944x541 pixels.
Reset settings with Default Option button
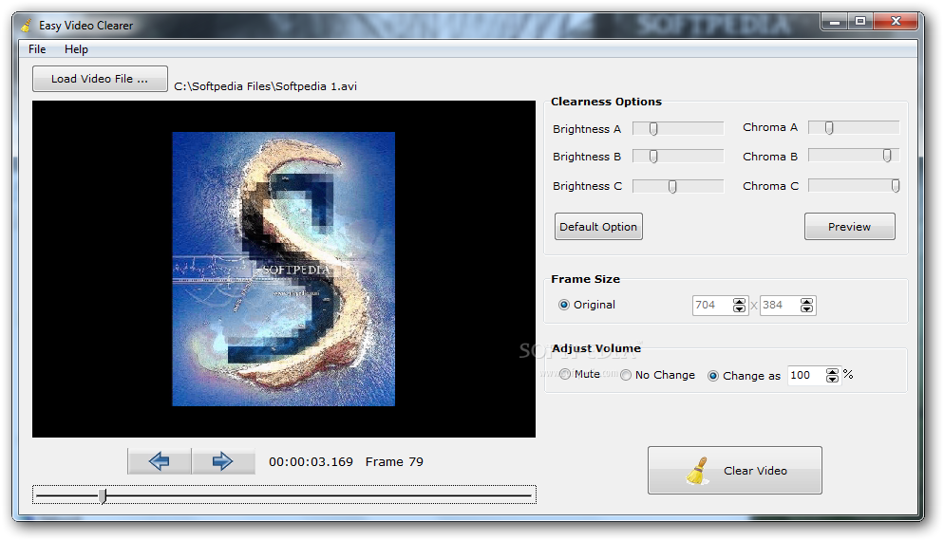(x=598, y=227)
